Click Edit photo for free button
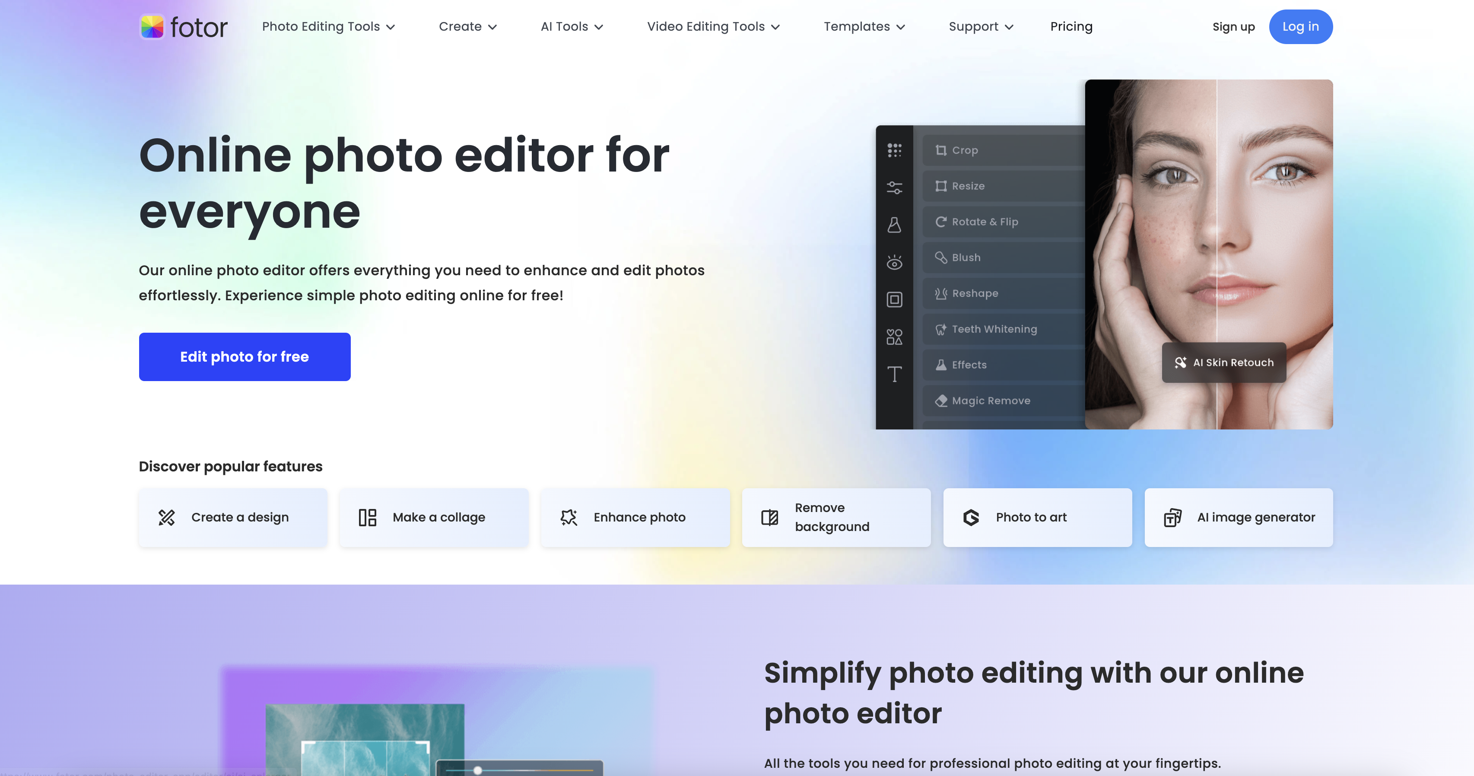This screenshot has height=776, width=1474. (x=245, y=356)
